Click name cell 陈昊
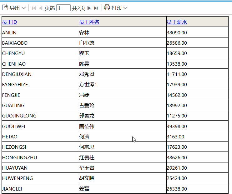This screenshot has width=232, height=194. click(x=123, y=63)
